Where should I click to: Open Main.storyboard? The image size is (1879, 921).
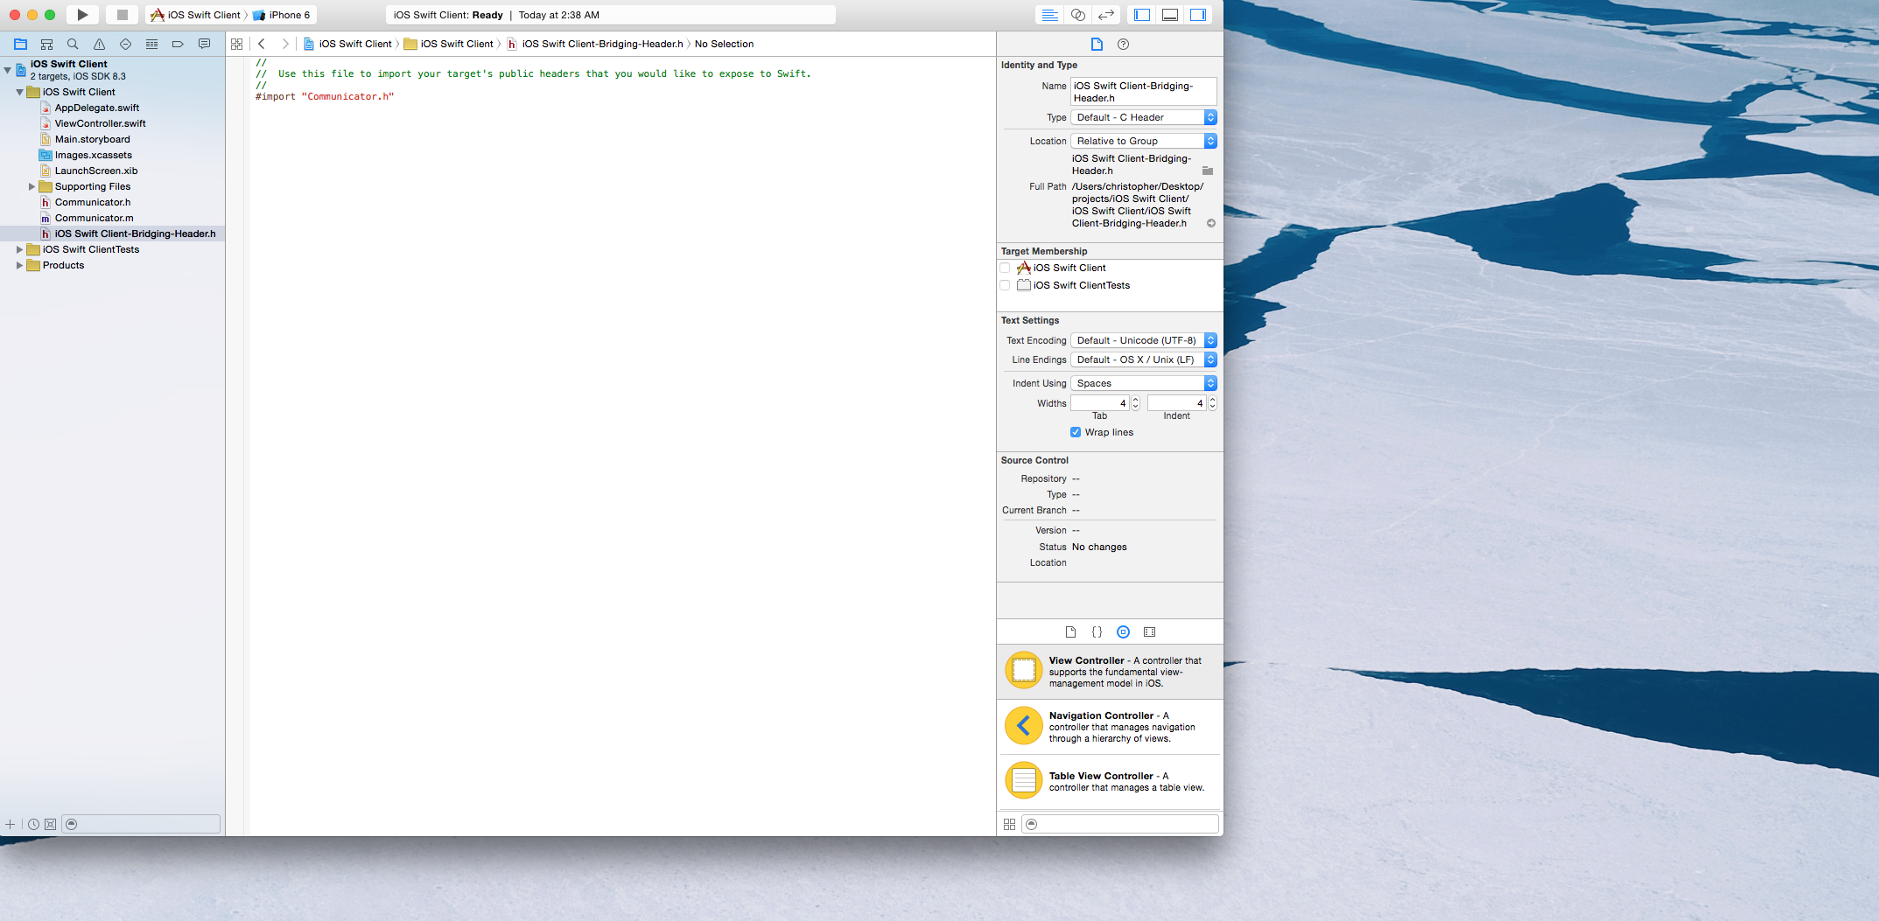point(92,139)
